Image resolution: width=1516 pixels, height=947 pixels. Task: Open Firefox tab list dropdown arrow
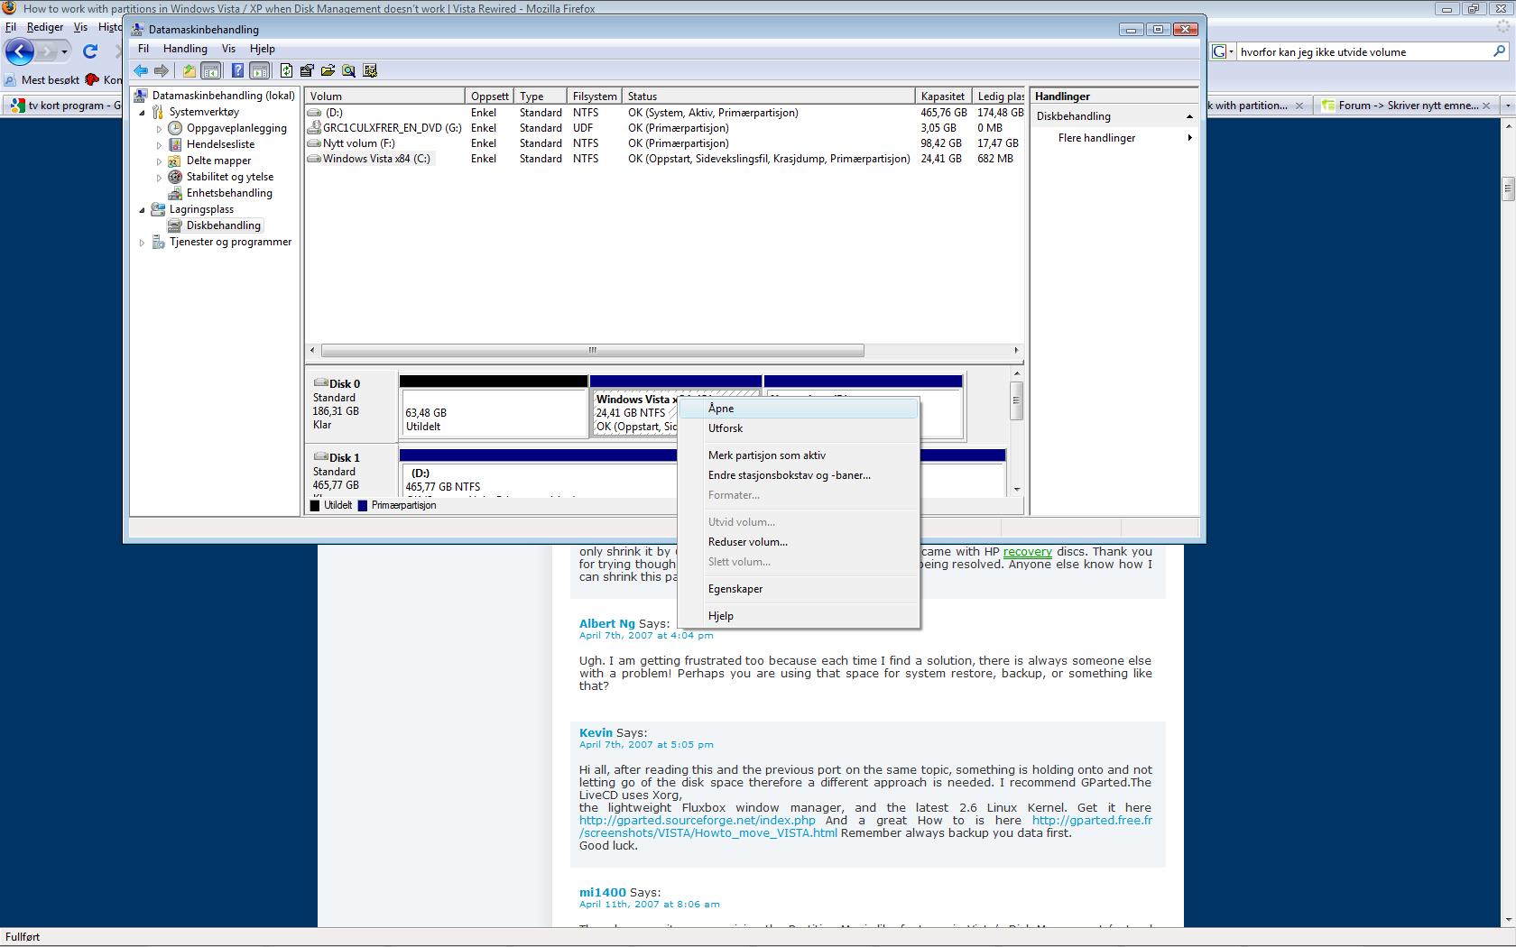click(x=1507, y=106)
